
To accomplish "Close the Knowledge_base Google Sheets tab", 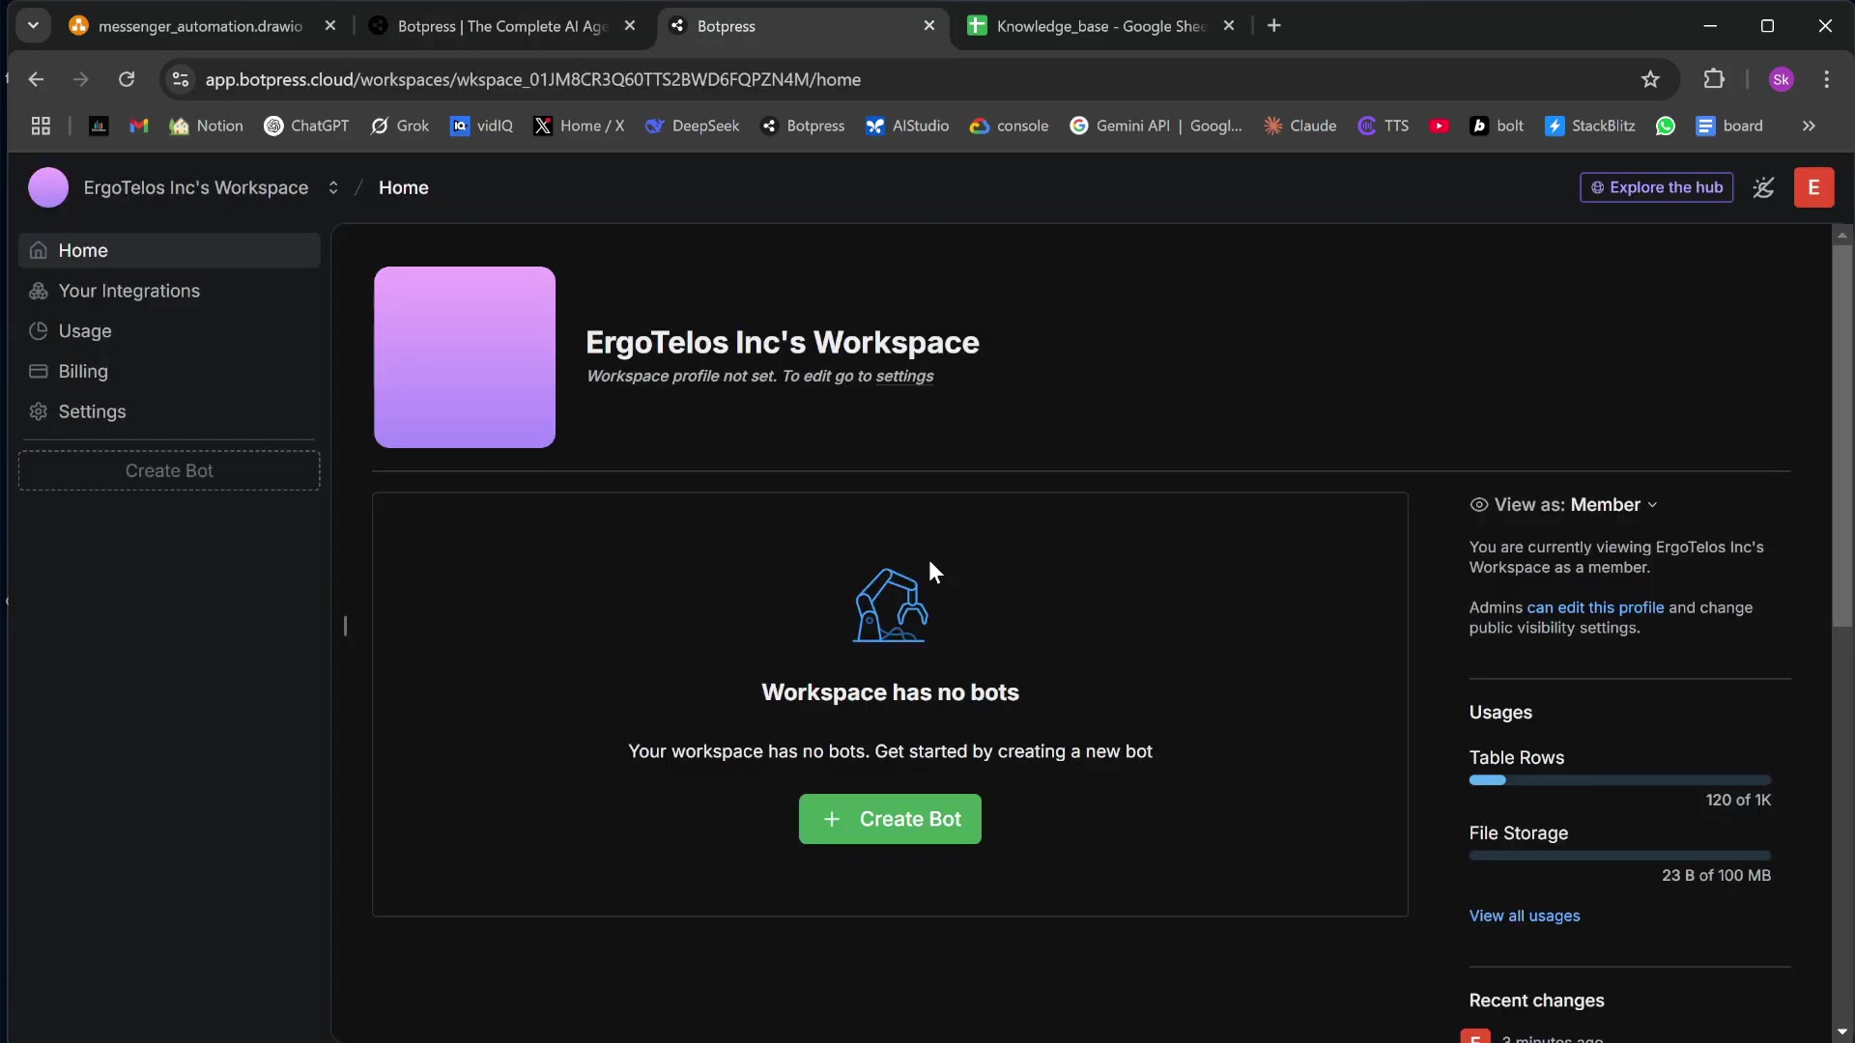I will 1229,26.
